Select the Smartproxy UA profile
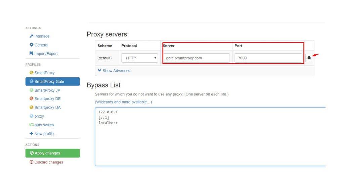 pos(47,108)
